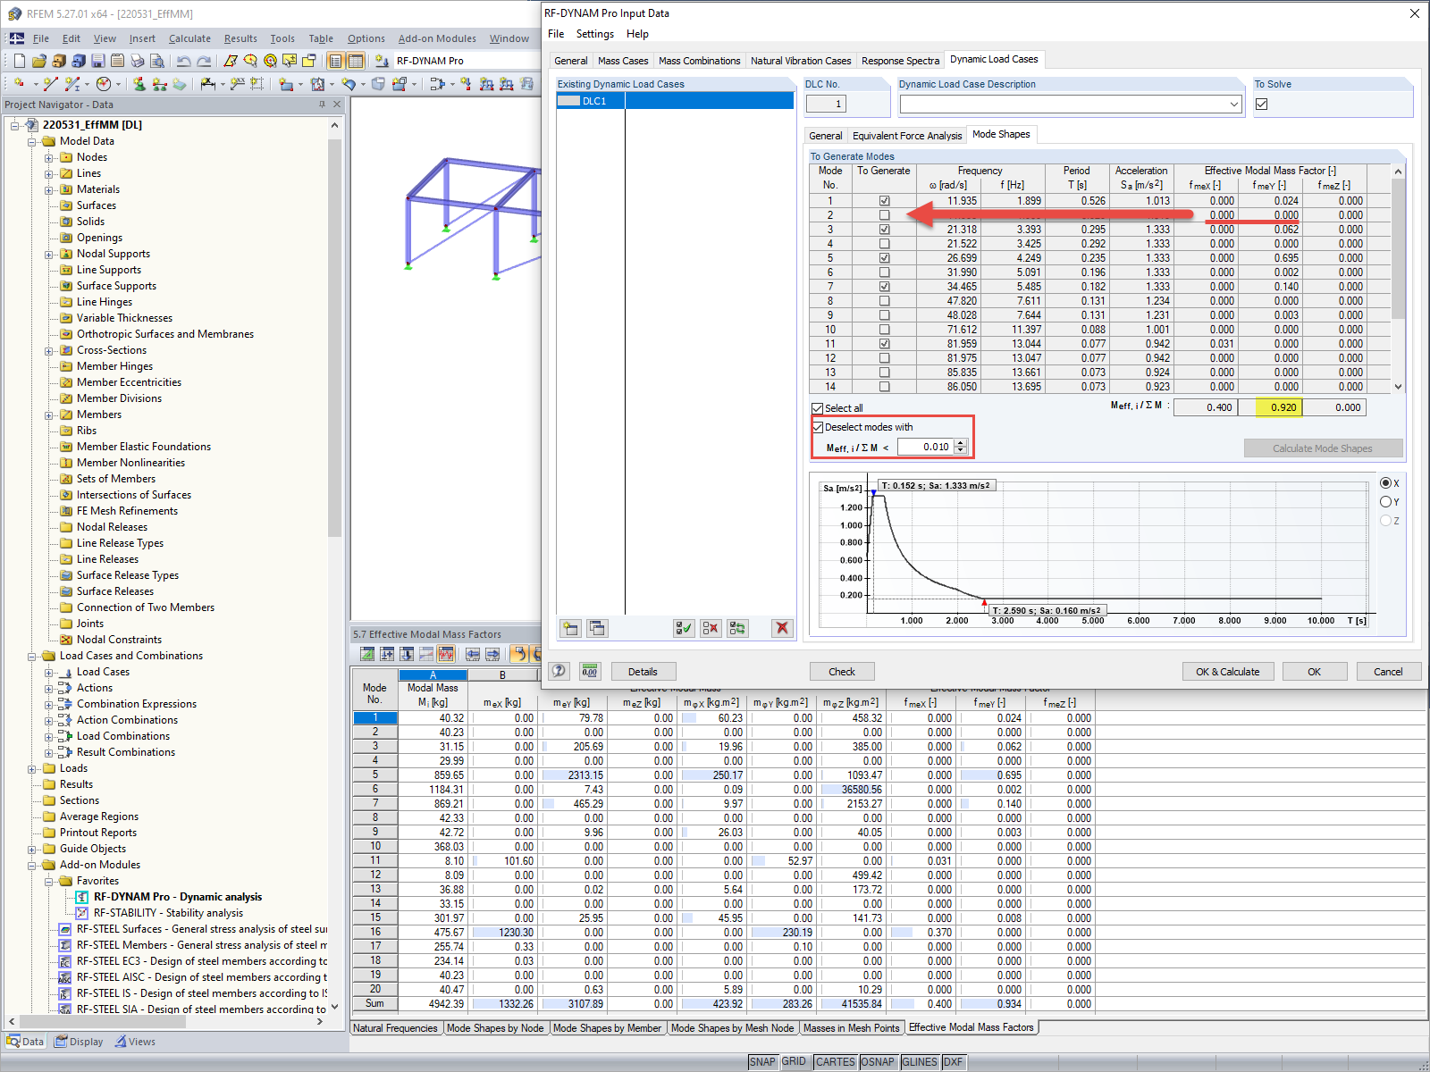Click the DLC No. field
The image size is (1430, 1072).
pyautogui.click(x=827, y=105)
